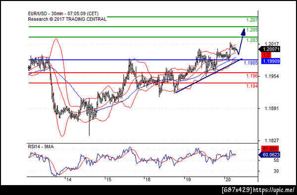
Task: Click the date label 19 on time axis
Action: pos(188,180)
